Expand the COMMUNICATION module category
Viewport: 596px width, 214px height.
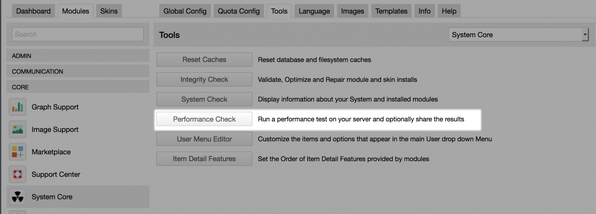(x=78, y=71)
